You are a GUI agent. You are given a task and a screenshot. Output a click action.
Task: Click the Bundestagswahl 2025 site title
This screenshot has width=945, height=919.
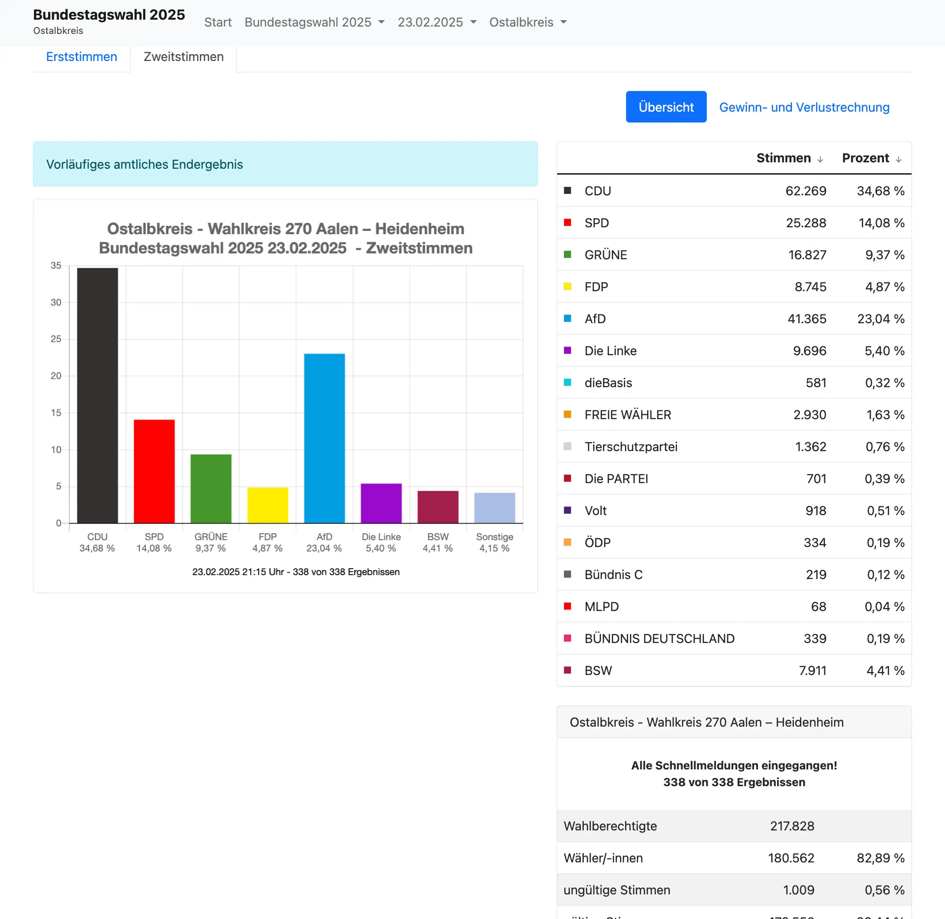tap(109, 15)
